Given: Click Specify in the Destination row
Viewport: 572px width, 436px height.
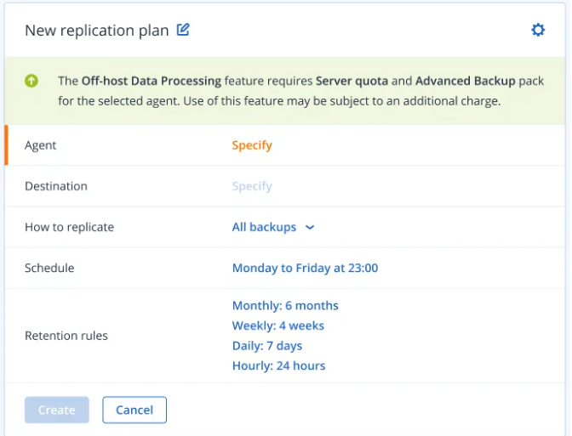Looking at the screenshot, I should click(x=252, y=186).
